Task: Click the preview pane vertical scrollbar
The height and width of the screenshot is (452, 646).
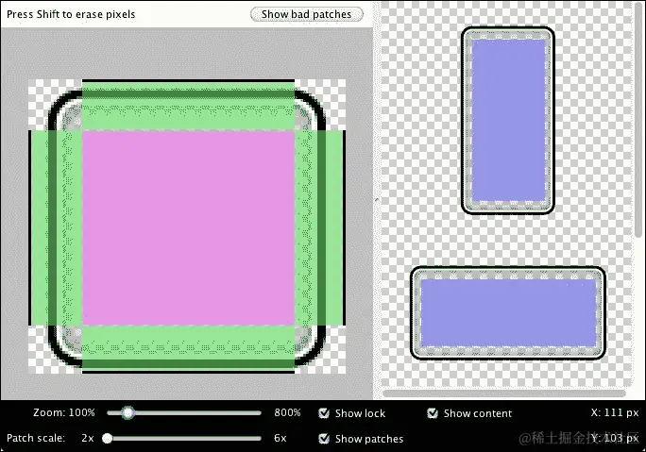Action: pyautogui.click(x=639, y=120)
